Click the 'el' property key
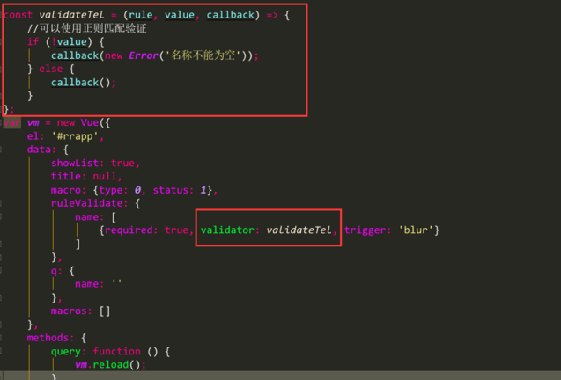This screenshot has width=561, height=380. pos(33,136)
